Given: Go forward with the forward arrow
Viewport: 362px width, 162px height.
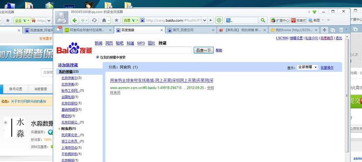Looking at the screenshot, I should [x=83, y=20].
